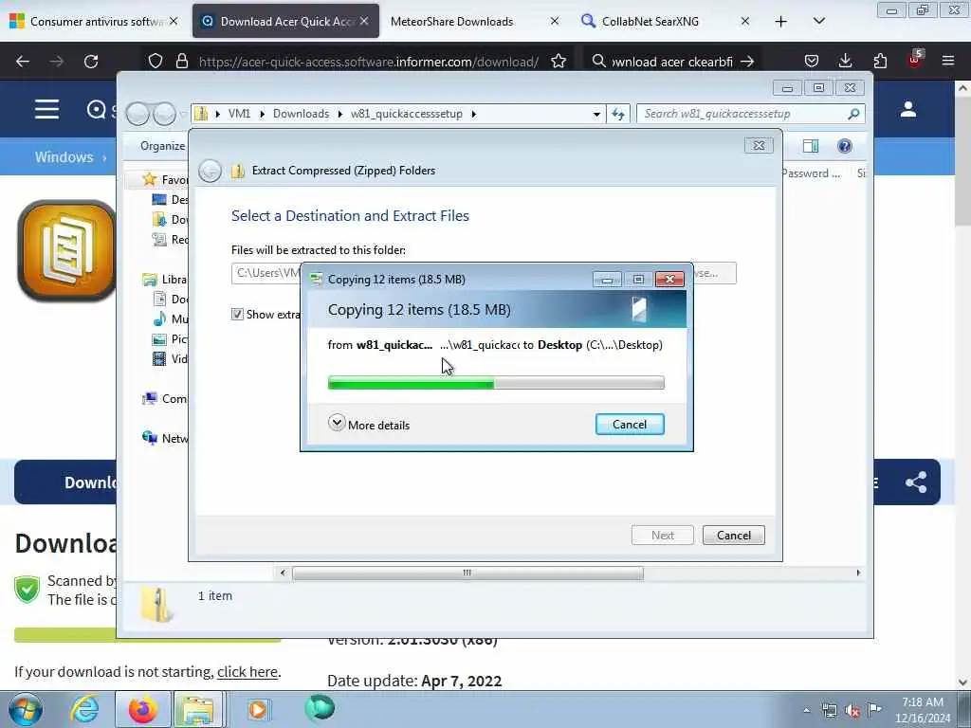This screenshot has width=971, height=728.
Task: Select Computer in navigation pane
Action: (x=165, y=399)
